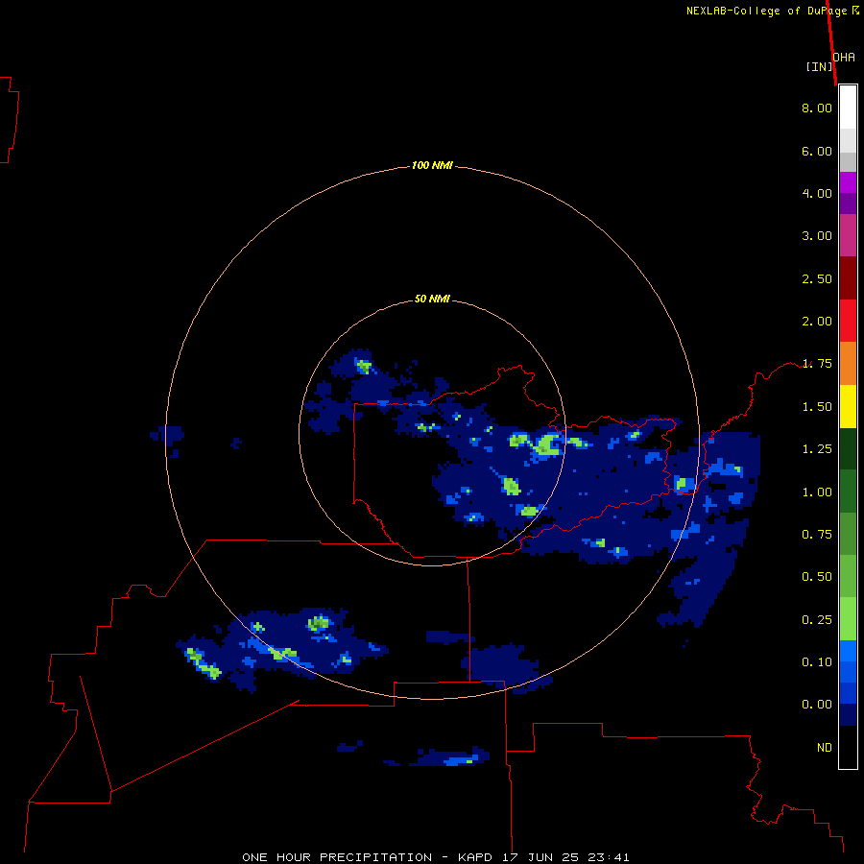Click the 50 NMI range ring label

click(432, 299)
